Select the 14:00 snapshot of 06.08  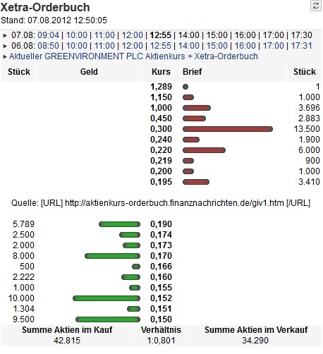189,46
